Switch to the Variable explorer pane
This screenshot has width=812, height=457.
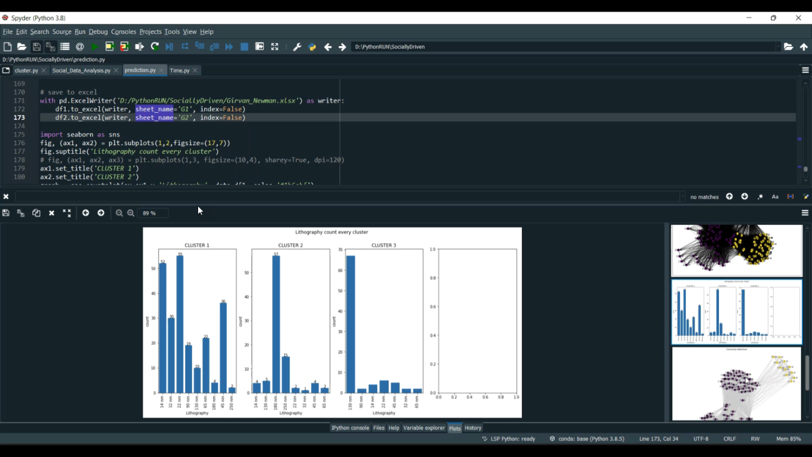click(424, 428)
